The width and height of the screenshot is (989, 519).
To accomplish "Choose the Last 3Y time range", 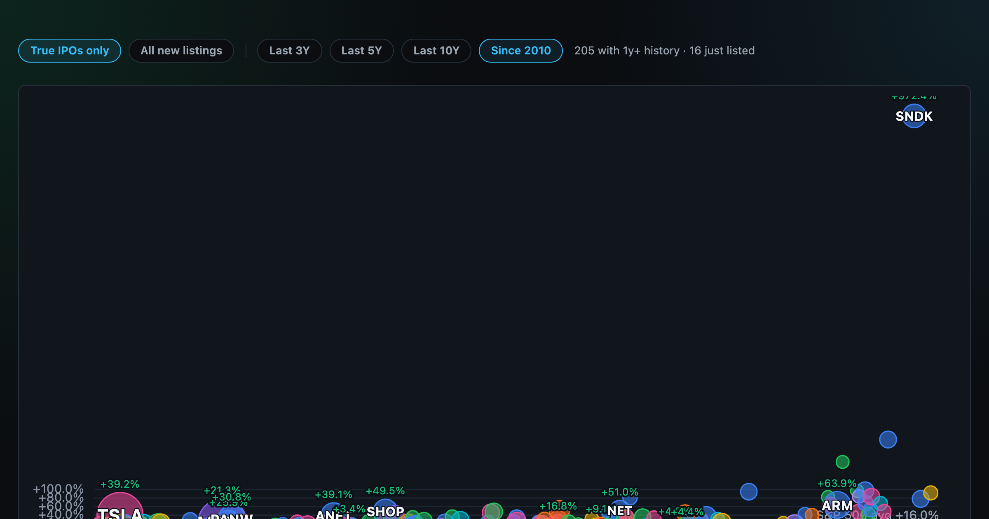I will click(289, 51).
